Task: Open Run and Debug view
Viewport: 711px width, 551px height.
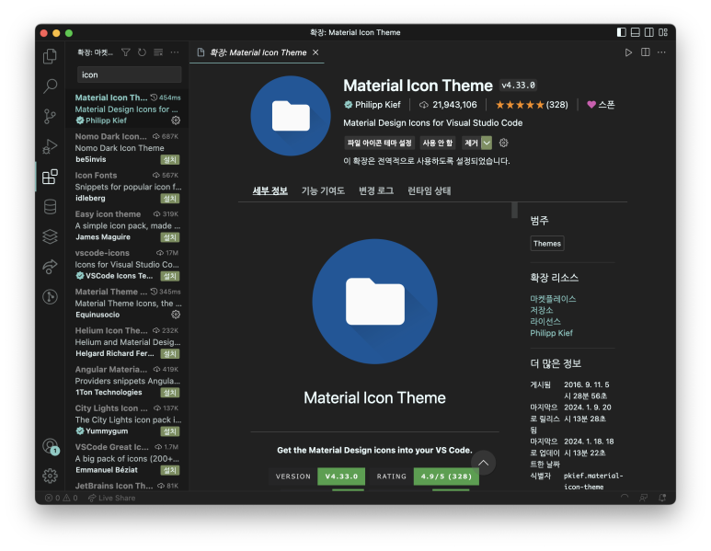Action: pos(50,146)
